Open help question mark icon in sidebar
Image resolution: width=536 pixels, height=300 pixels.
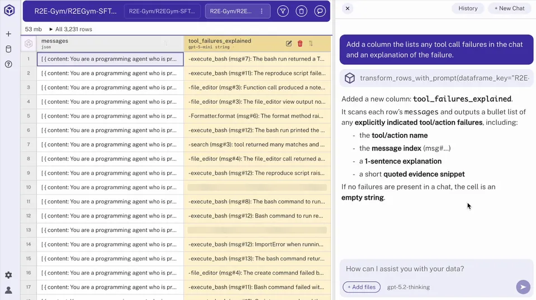click(x=8, y=64)
